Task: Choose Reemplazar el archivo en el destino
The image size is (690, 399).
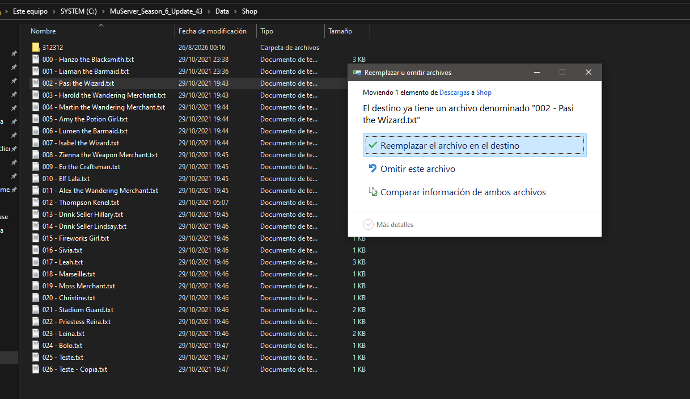Action: [x=475, y=145]
